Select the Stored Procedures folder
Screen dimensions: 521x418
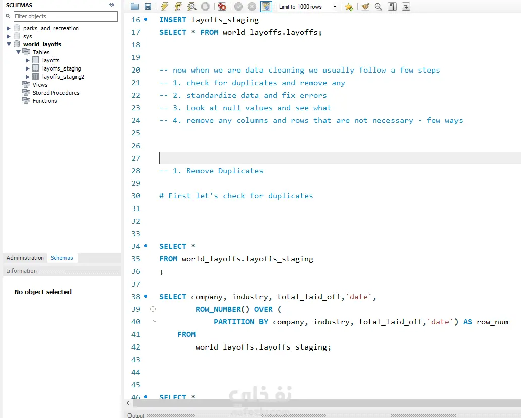coord(56,93)
